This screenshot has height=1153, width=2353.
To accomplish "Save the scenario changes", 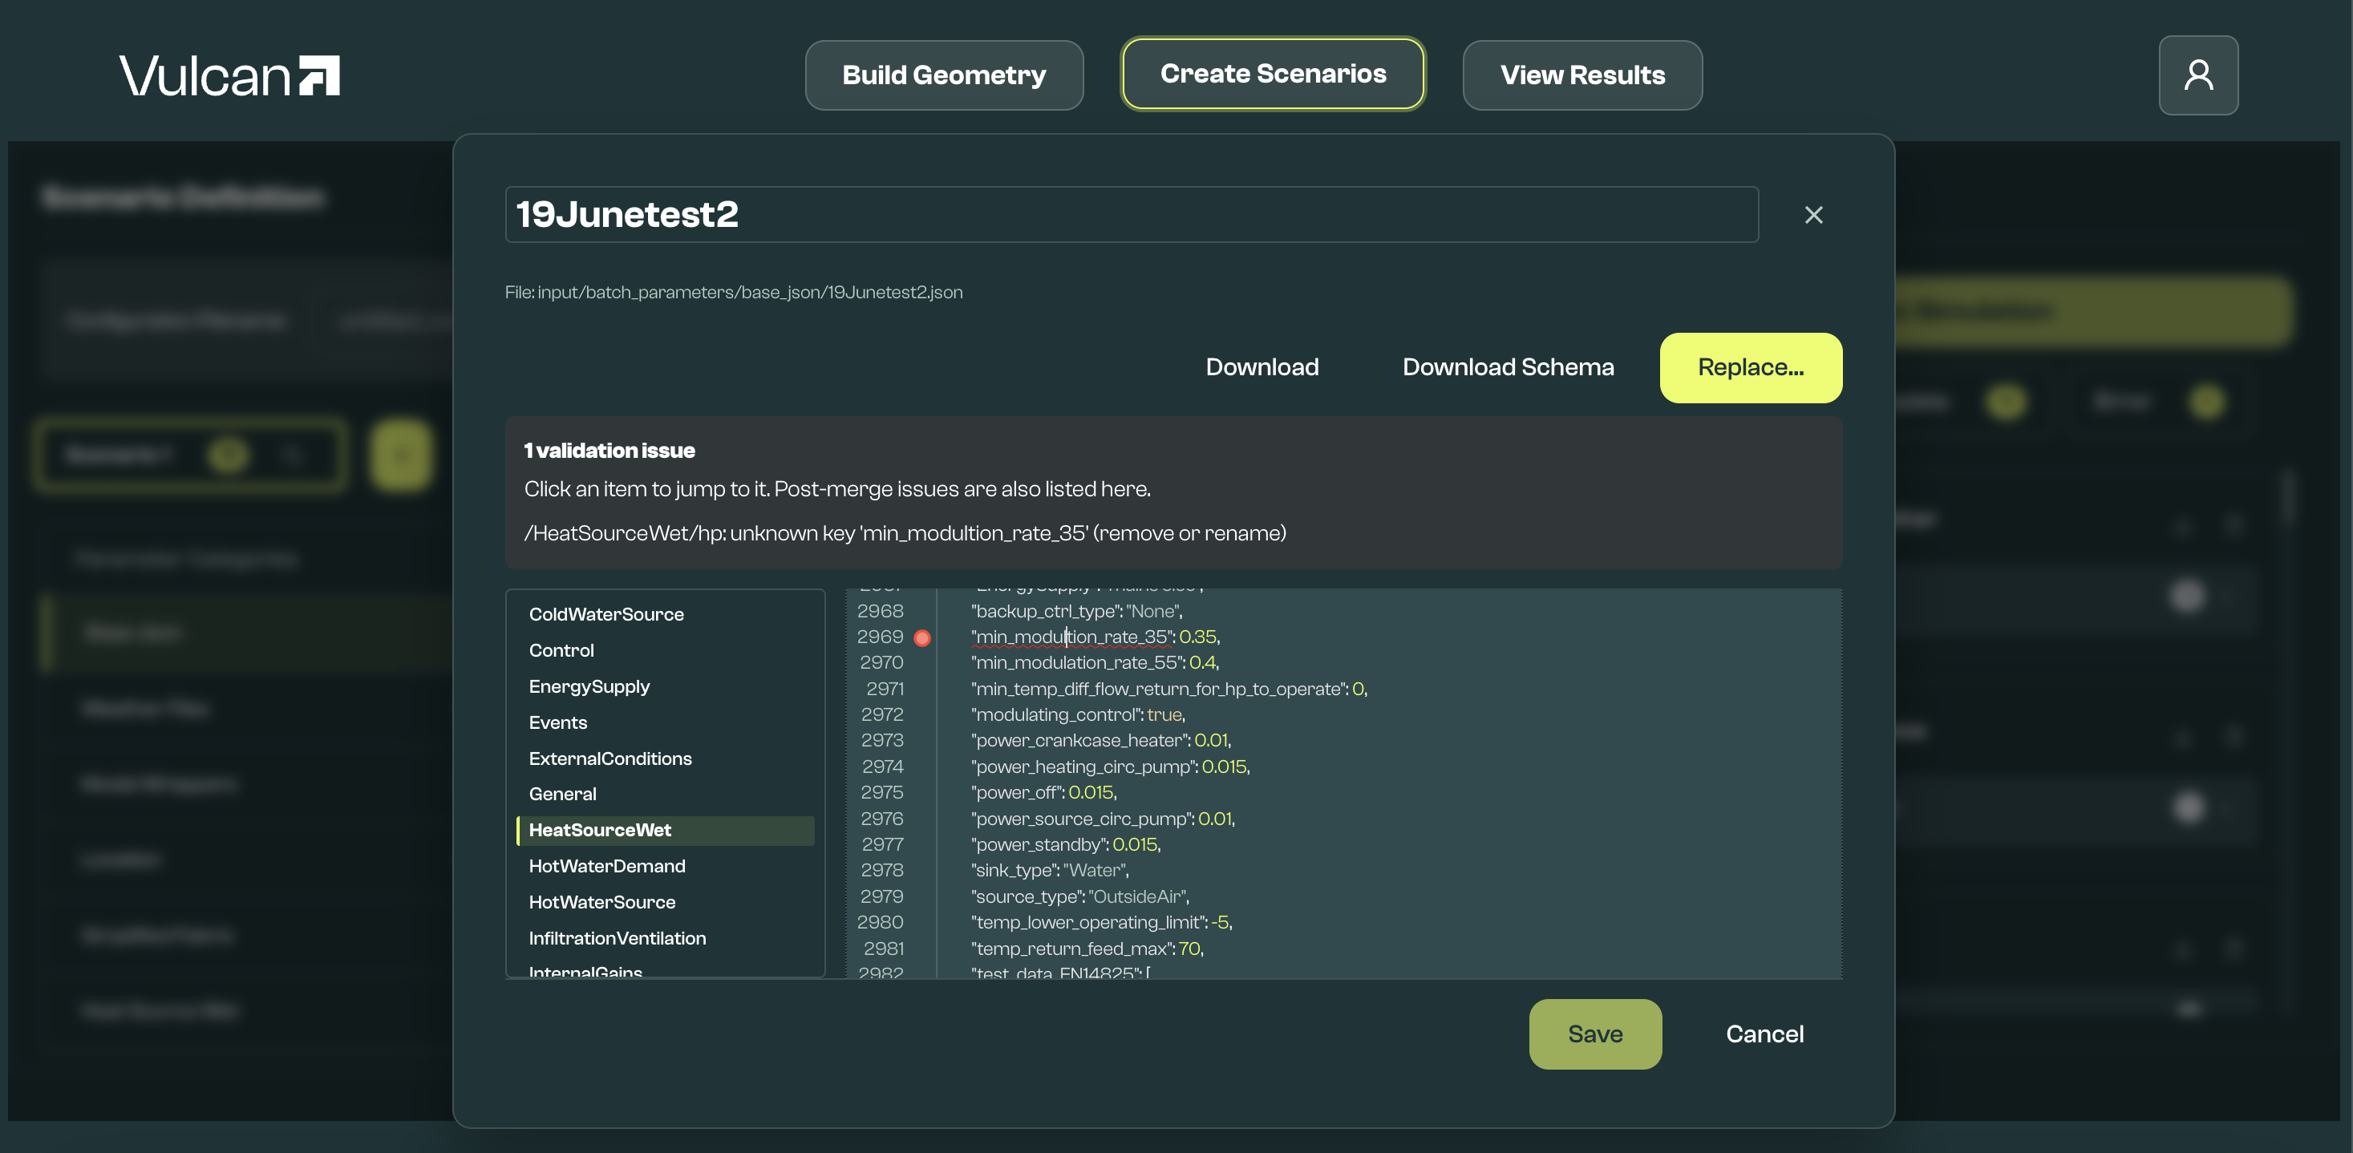I will coord(1594,1034).
